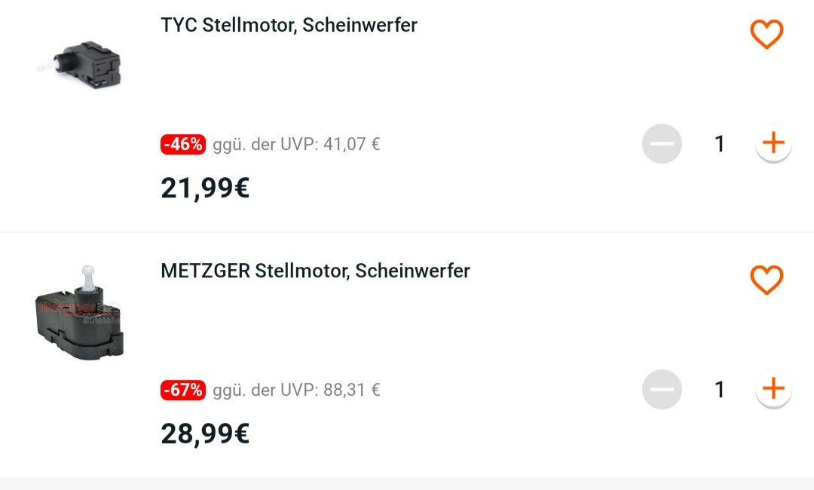814x490 pixels.
Task: Favorite the METZGER Stellmotor with heart icon
Action: pyautogui.click(x=767, y=280)
